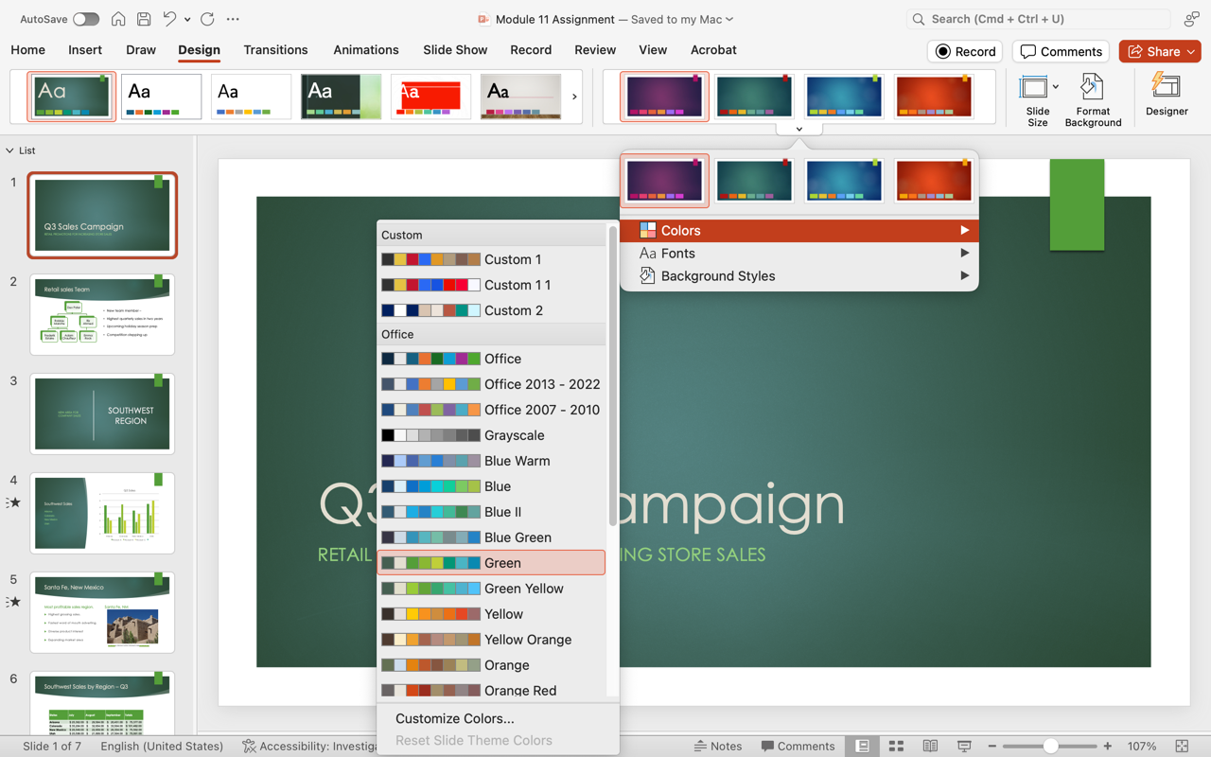This screenshot has width=1211, height=757.
Task: Apply the red banner theme thumbnail
Action: pyautogui.click(x=430, y=97)
